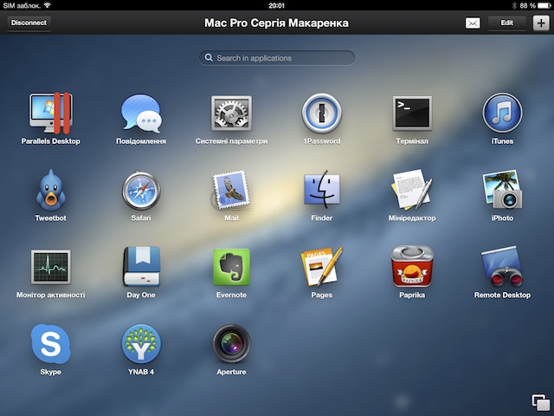
Task: Open the Mail stamp icon
Action: [x=230, y=191]
